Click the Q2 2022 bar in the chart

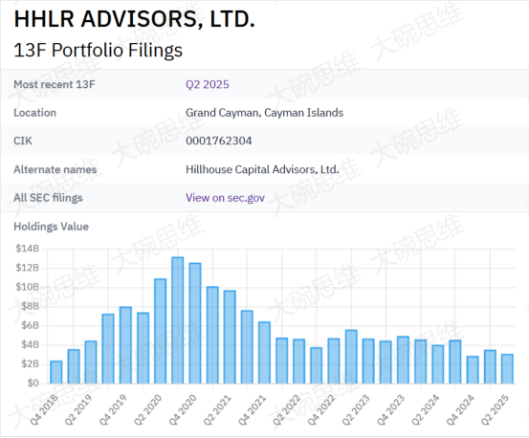[x=299, y=361]
